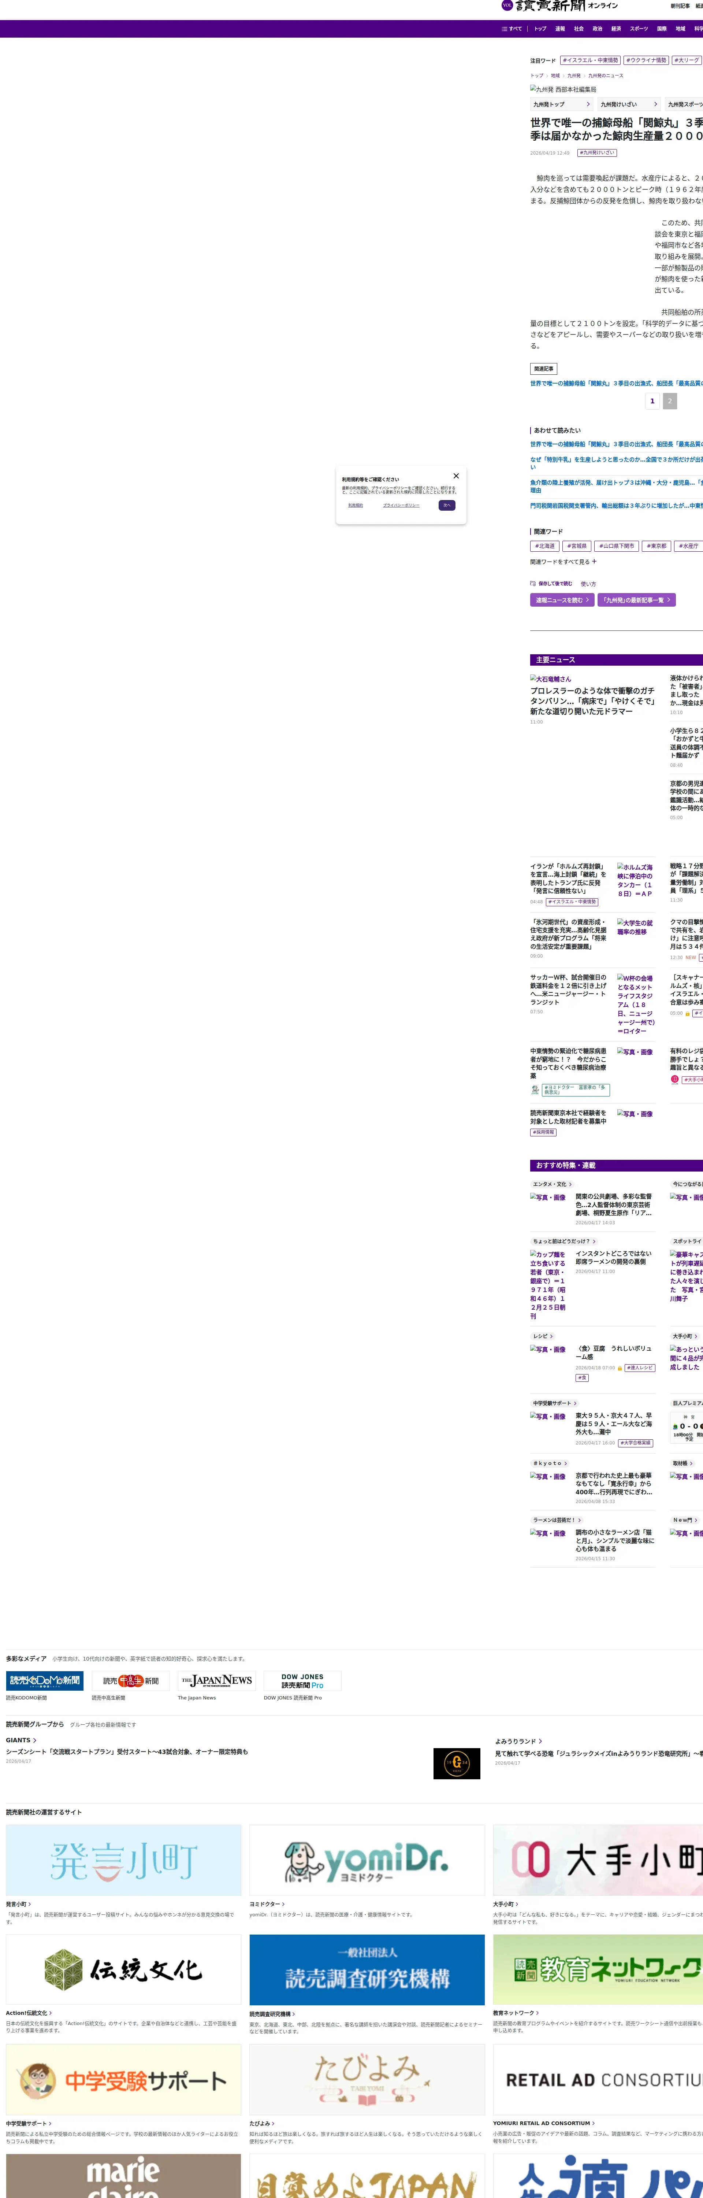
Task: Click the 読売調査研究機構 banner
Action: (x=367, y=1969)
